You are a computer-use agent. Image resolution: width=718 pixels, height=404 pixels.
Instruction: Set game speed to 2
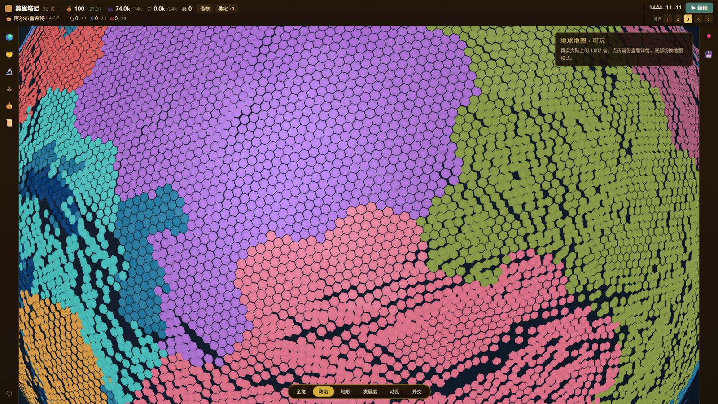(x=678, y=19)
